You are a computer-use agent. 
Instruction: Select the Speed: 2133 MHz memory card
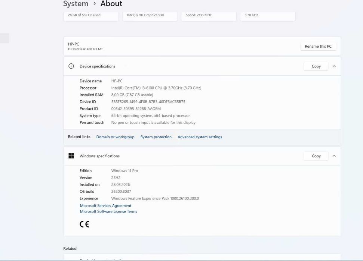pyautogui.click(x=209, y=16)
